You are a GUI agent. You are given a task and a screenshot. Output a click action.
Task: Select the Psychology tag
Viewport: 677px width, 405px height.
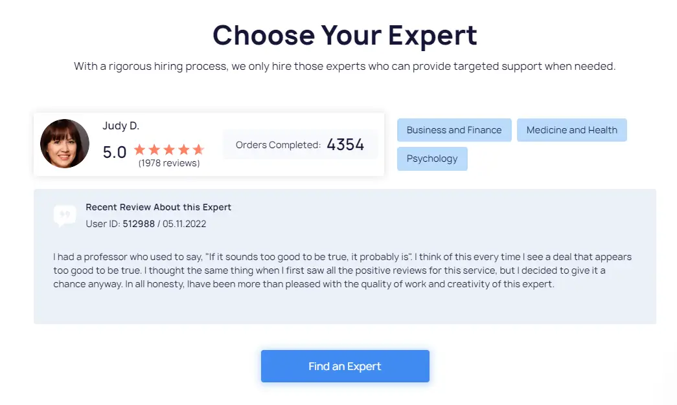431,159
